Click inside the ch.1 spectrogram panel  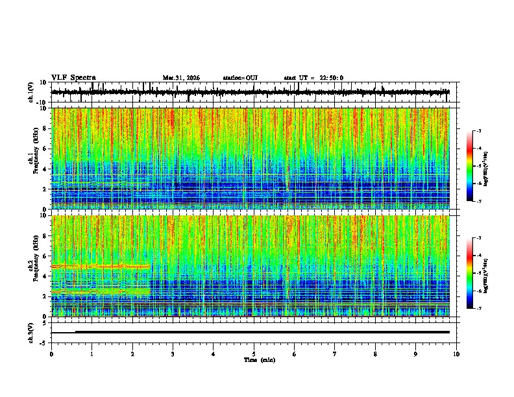(250, 158)
